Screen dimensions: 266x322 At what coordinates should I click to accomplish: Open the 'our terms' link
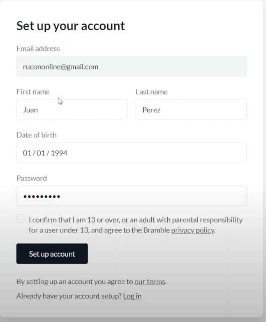point(150,282)
